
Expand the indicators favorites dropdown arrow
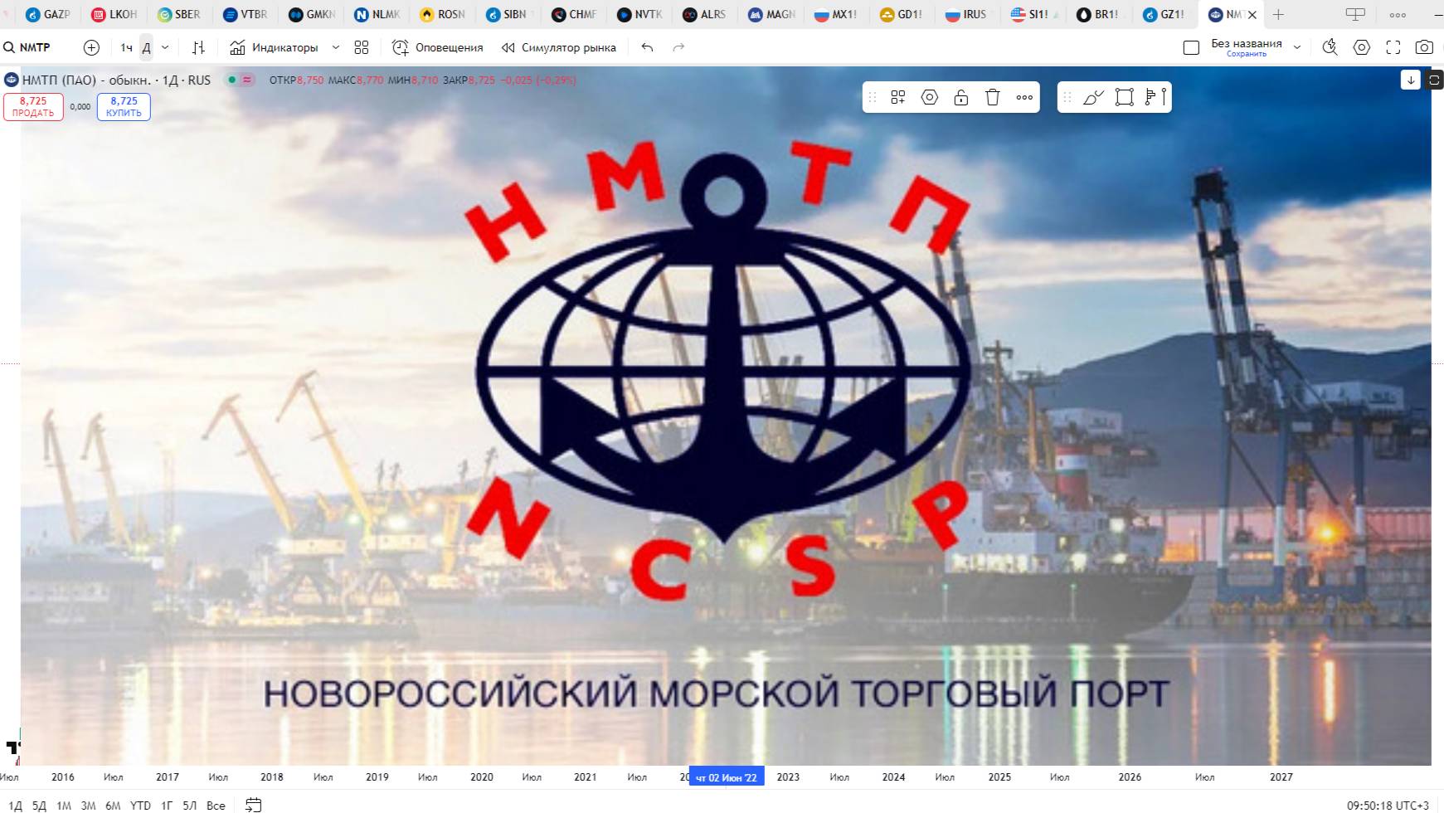click(x=336, y=47)
